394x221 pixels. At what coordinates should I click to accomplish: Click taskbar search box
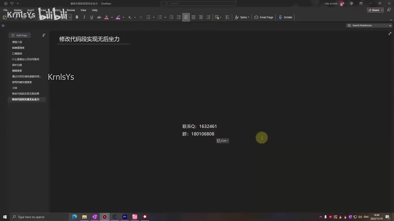(39, 217)
